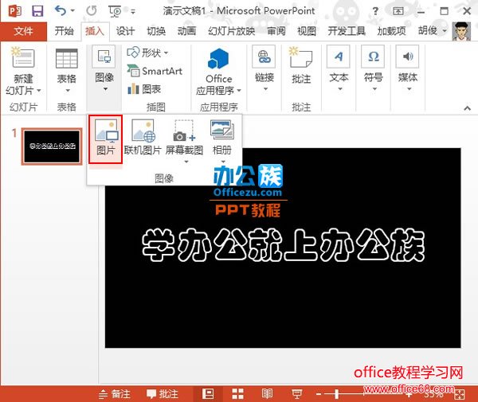Click the outlined title text on slide
The height and width of the screenshot is (402, 478).
point(284,245)
